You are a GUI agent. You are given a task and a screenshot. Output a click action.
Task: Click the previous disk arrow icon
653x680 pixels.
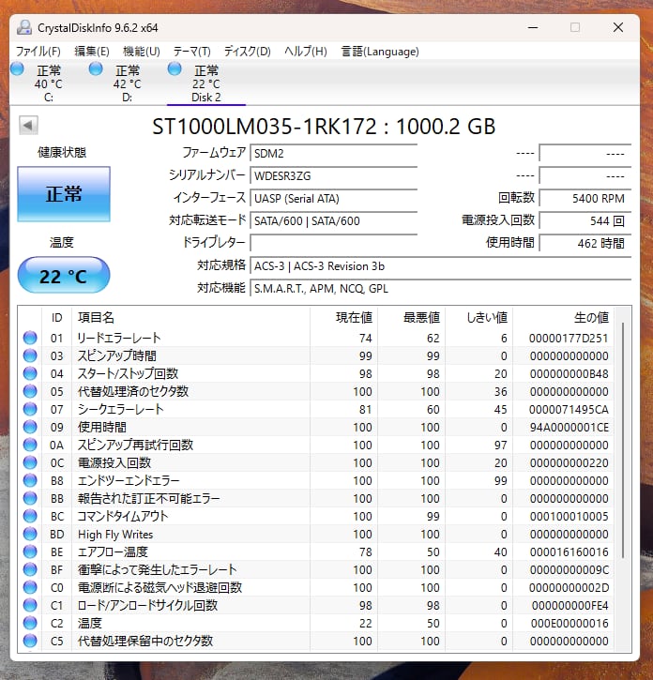(x=27, y=126)
